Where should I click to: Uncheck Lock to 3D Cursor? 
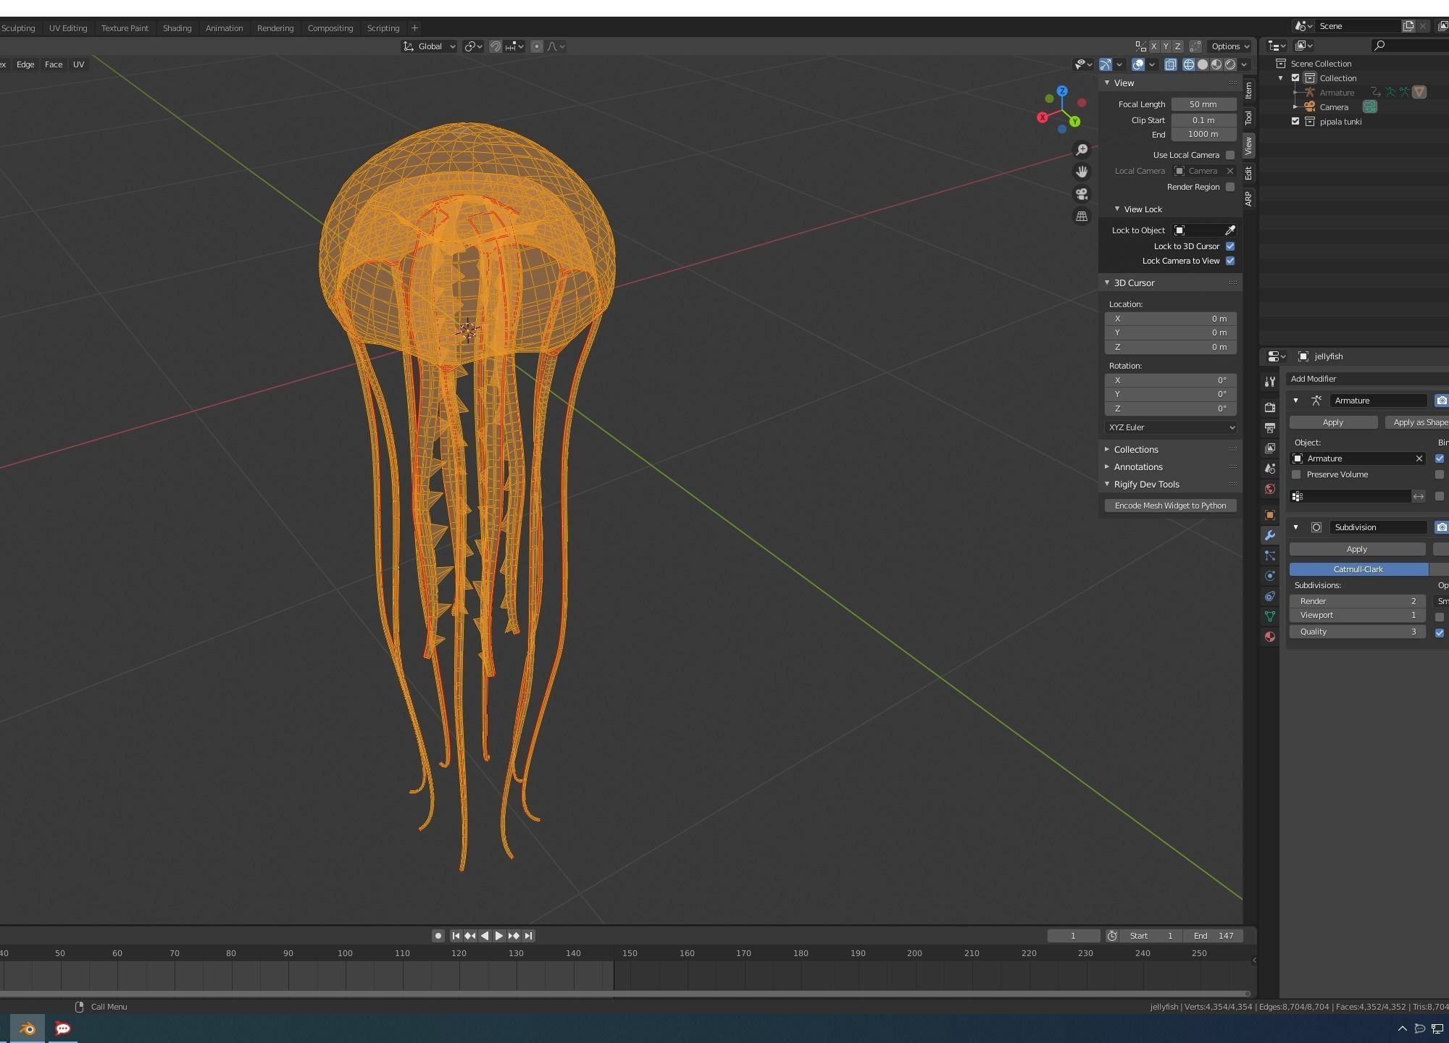1230,246
